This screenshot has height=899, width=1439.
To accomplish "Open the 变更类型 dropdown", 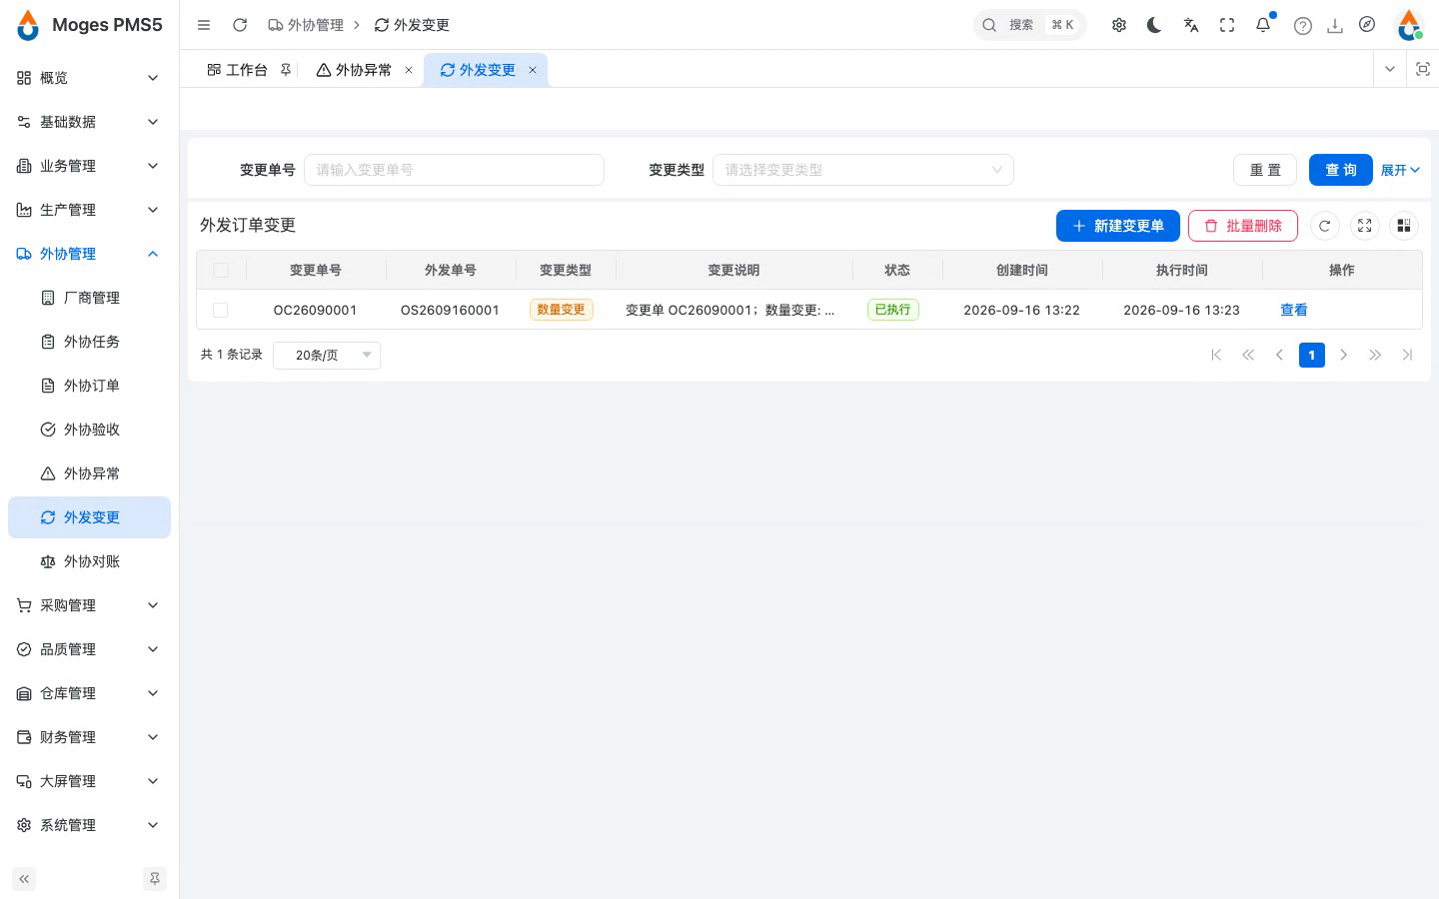I will click(863, 170).
